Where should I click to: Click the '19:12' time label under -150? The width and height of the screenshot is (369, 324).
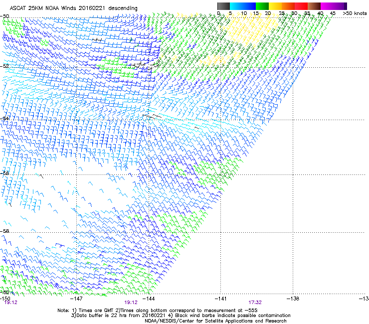click(11, 303)
